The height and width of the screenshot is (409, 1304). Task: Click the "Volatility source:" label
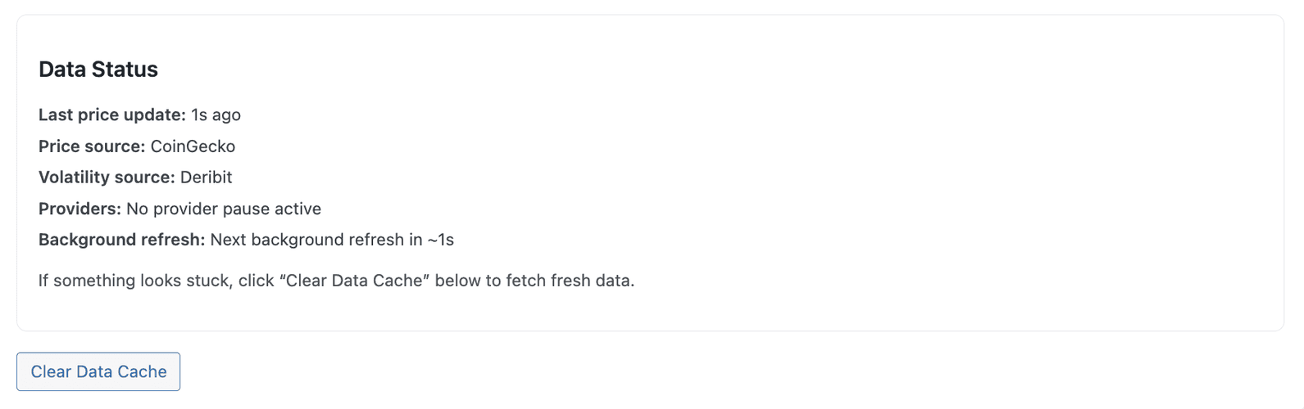(107, 178)
